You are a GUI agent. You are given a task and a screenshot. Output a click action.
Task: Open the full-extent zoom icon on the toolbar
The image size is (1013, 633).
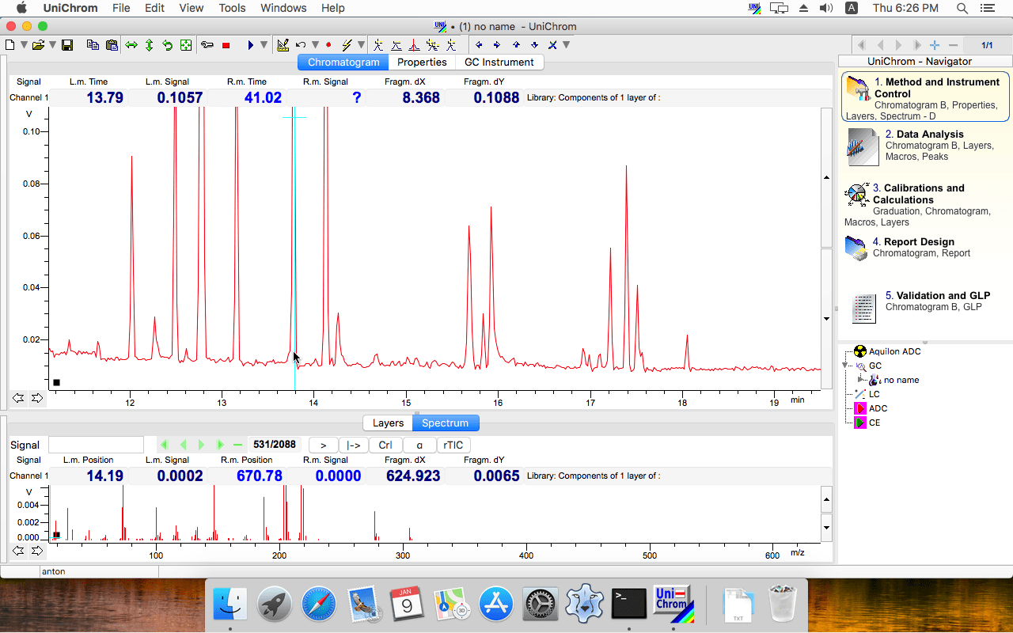tap(185, 45)
